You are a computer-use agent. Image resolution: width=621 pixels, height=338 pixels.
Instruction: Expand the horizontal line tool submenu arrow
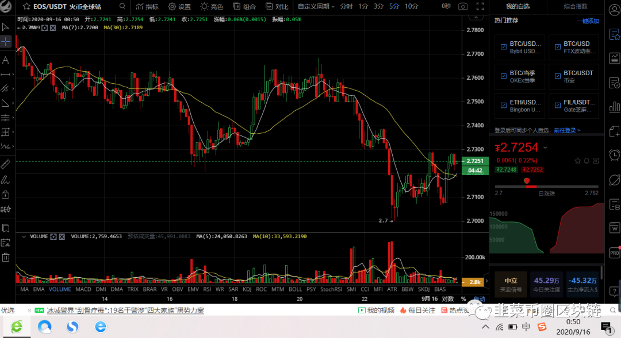[13, 75]
